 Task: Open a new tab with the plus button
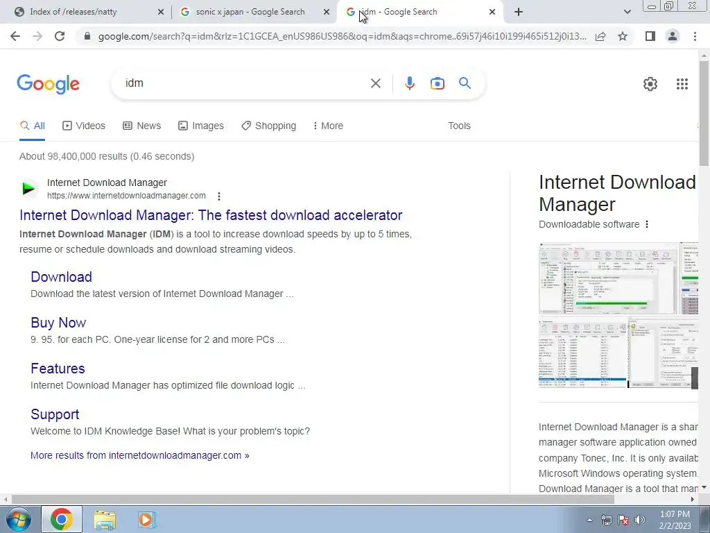519,12
